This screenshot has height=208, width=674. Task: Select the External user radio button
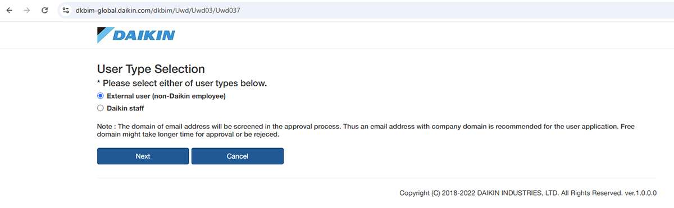pos(101,96)
